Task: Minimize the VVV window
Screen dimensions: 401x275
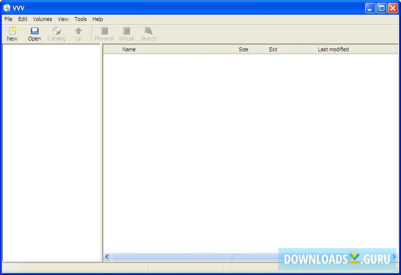Action: (x=370, y=8)
